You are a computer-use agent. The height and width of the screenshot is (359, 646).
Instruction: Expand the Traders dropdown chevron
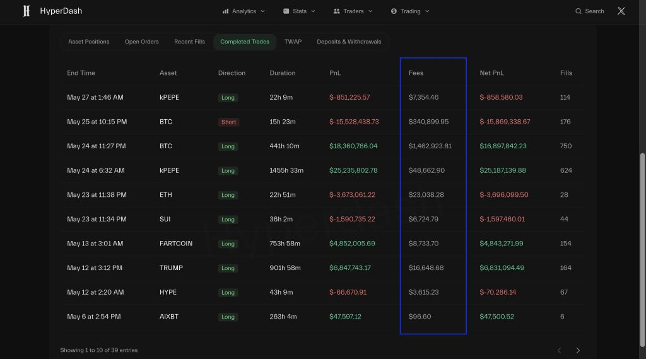tap(370, 11)
